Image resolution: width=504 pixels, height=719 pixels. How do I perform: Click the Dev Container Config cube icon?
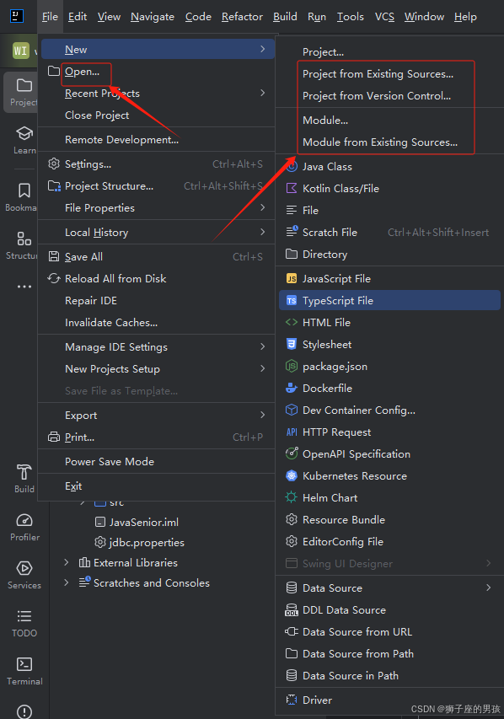point(292,410)
